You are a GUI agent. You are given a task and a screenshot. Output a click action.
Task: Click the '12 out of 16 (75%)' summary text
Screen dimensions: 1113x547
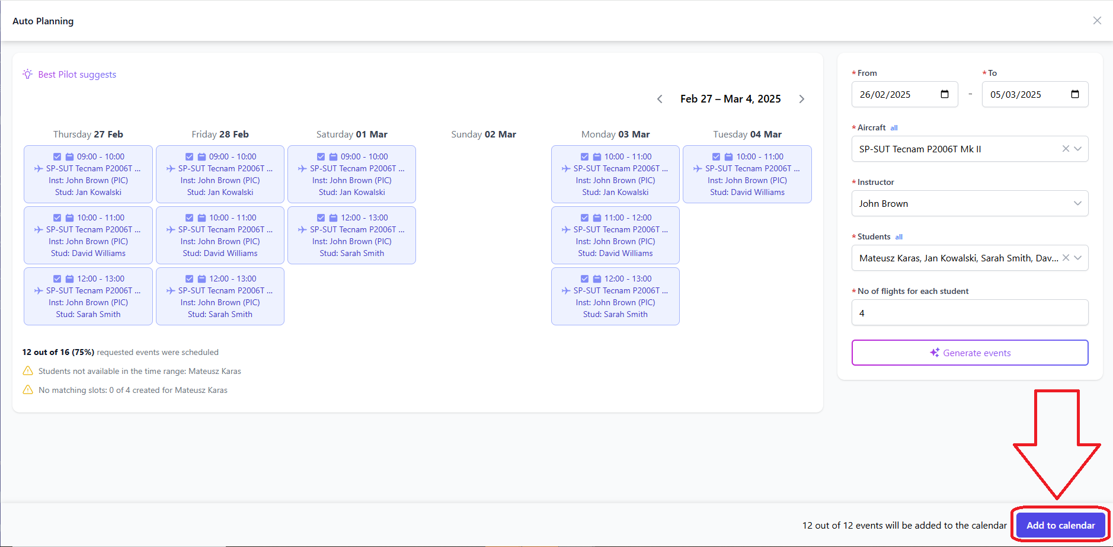(x=58, y=352)
